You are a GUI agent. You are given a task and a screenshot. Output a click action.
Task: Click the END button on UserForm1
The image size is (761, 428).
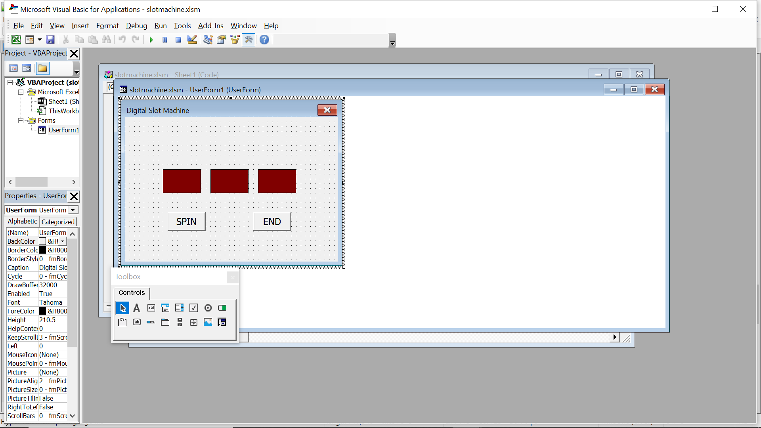click(272, 221)
